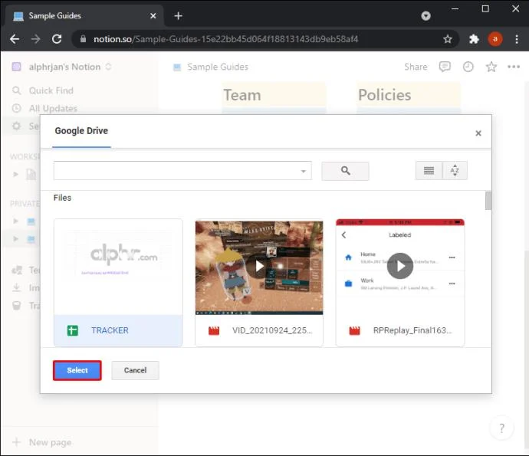Screen dimensions: 529x456
Task: Cancel the Google Drive picker
Action: [x=135, y=370]
